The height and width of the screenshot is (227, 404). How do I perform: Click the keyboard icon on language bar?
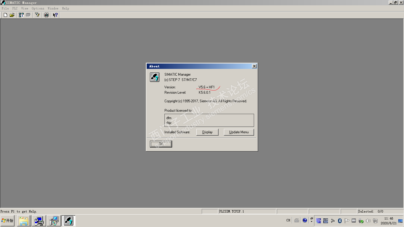point(297,220)
